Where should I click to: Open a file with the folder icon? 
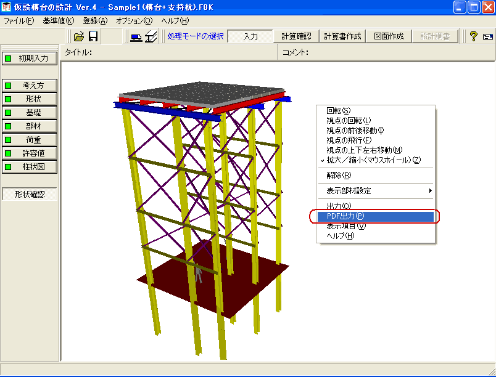79,36
